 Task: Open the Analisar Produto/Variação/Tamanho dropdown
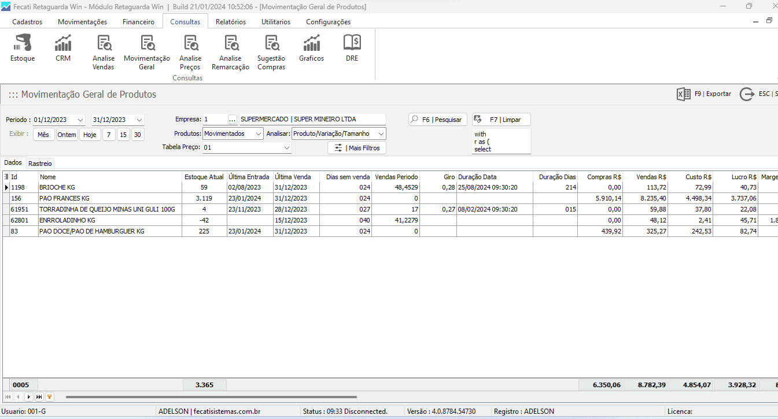coord(380,134)
